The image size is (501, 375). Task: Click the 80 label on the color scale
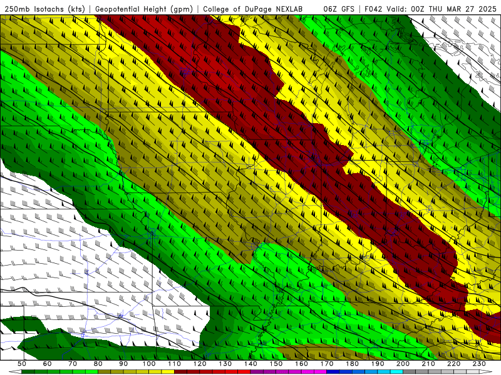pos(98,364)
